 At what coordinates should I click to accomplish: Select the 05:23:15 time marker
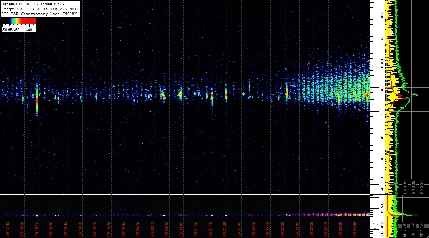coord(326,229)
